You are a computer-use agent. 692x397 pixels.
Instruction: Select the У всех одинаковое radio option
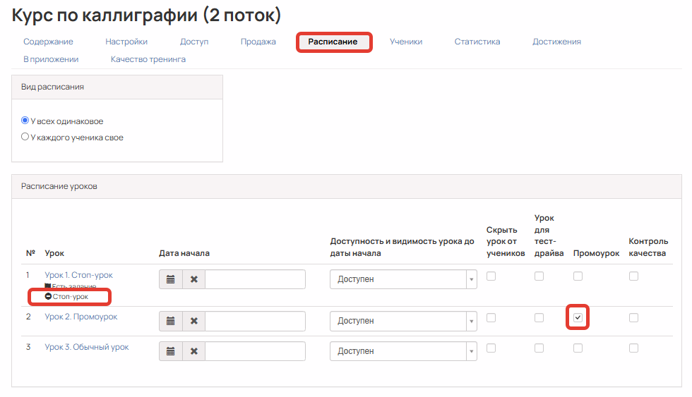pos(25,121)
